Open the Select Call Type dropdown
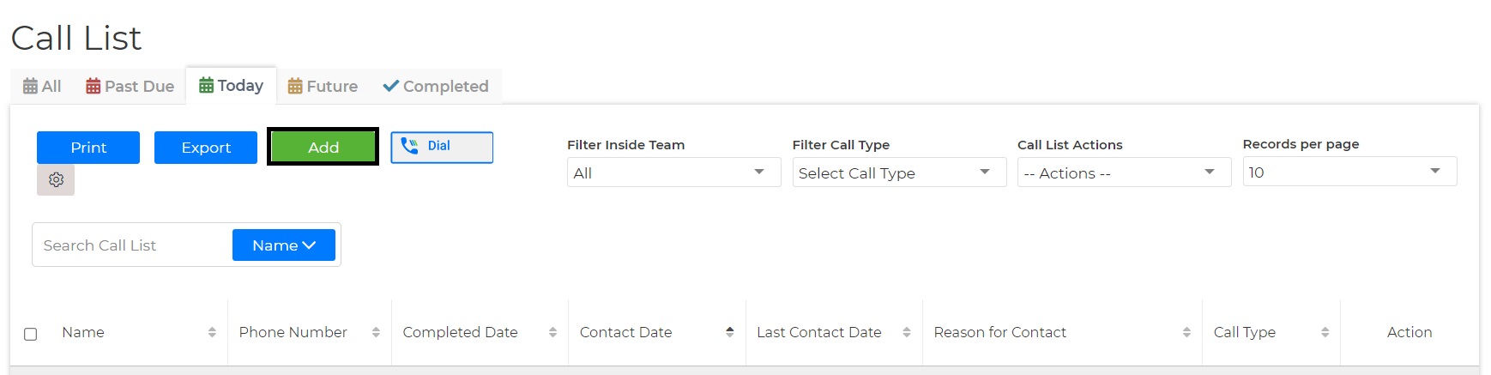Screen dimensions: 1491x375 pyautogui.click(x=899, y=172)
